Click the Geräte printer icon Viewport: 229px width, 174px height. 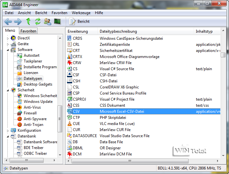coord(13,44)
